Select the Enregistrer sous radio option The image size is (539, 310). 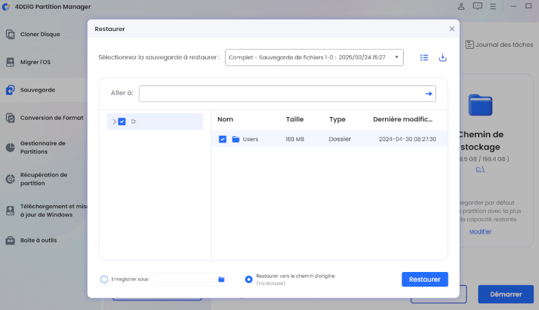pyautogui.click(x=104, y=279)
